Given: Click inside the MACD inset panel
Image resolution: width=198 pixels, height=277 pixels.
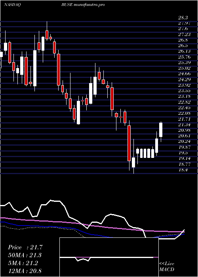Looking at the screenshot, I should [109, 257].
